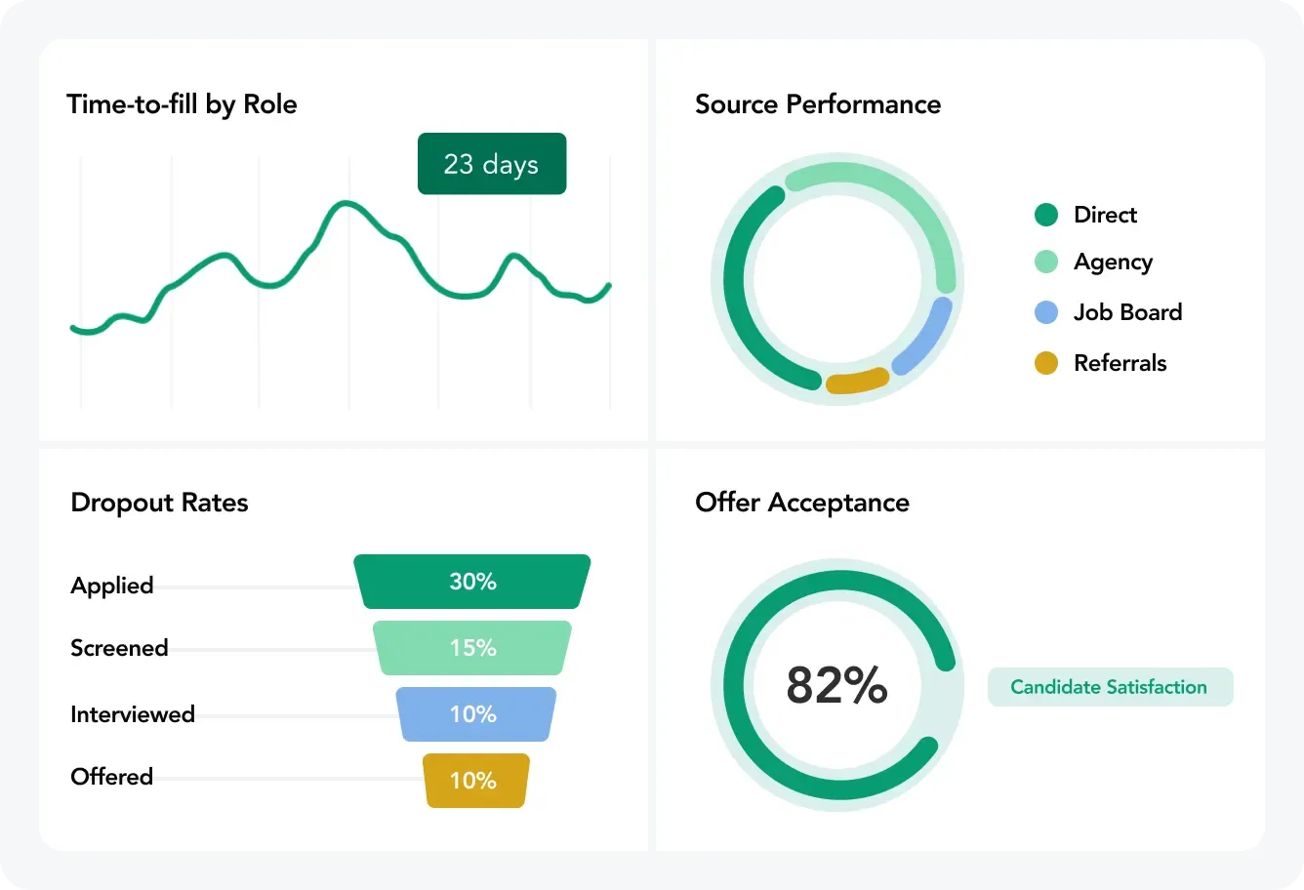Open the Source Performance panel title
The width and height of the screenshot is (1304, 890).
tap(818, 104)
